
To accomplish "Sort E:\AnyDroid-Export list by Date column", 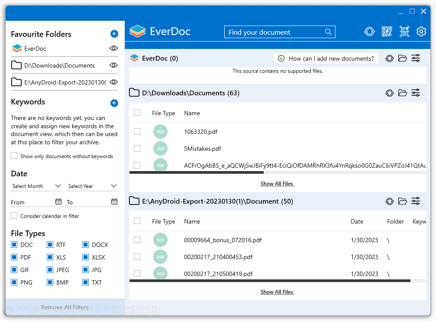I will pyautogui.click(x=357, y=221).
